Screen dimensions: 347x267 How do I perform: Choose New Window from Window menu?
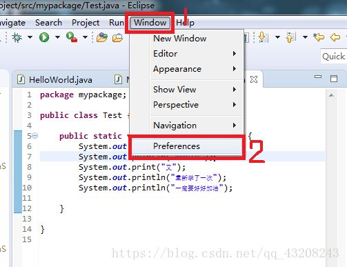click(186, 39)
